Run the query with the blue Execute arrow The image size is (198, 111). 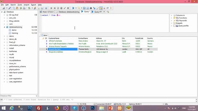[73, 8]
